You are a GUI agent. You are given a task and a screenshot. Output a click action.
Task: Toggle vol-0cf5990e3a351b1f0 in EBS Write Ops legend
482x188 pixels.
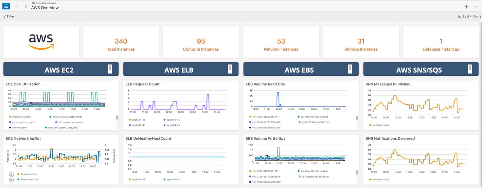pos(314,177)
